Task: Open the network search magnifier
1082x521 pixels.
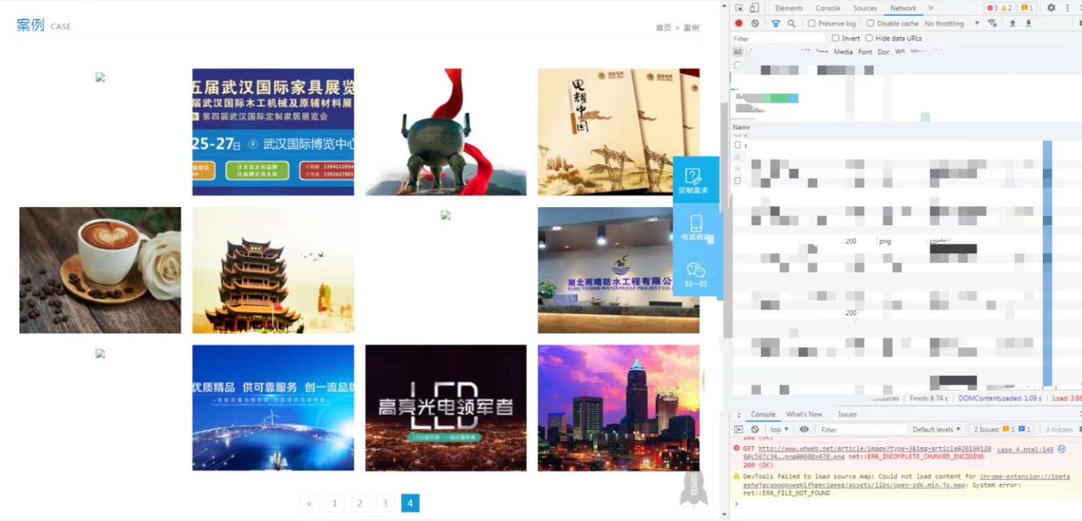Action: [x=791, y=23]
